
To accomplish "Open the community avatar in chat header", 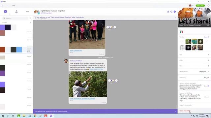I will [x=37, y=12].
